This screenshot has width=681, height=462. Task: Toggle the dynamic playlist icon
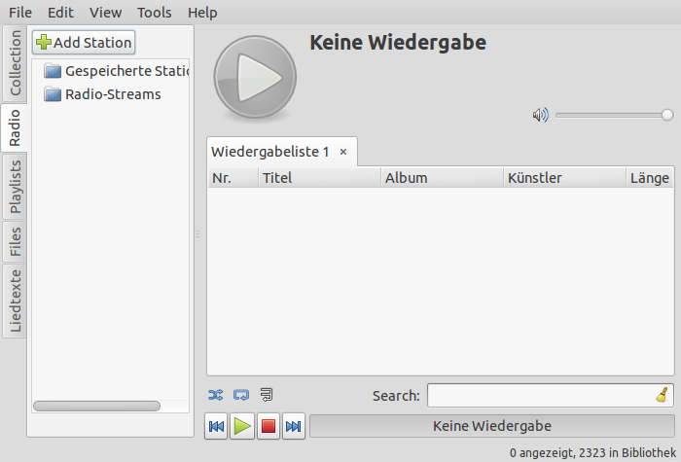(x=267, y=395)
